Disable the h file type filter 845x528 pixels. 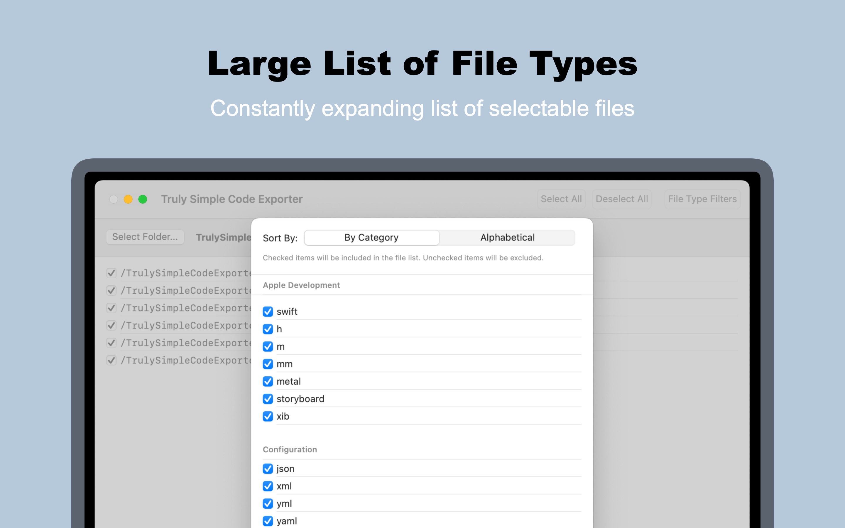click(x=268, y=329)
